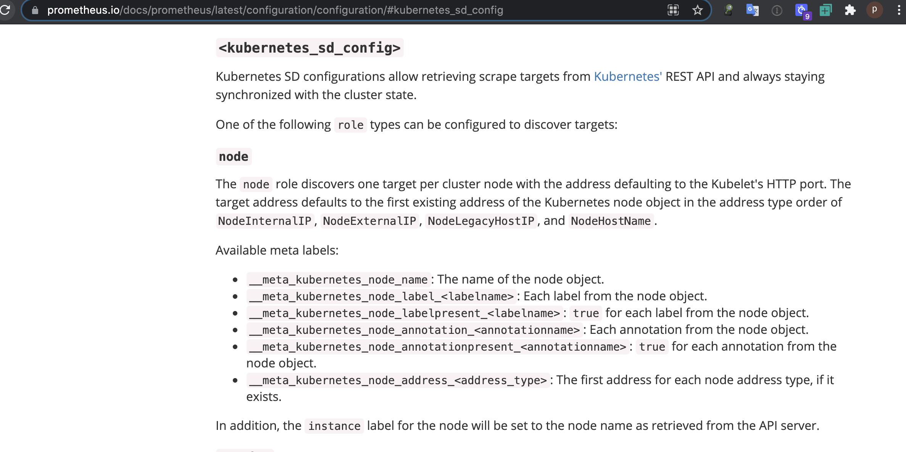Click the instance code label
906x452 pixels.
coord(334,426)
